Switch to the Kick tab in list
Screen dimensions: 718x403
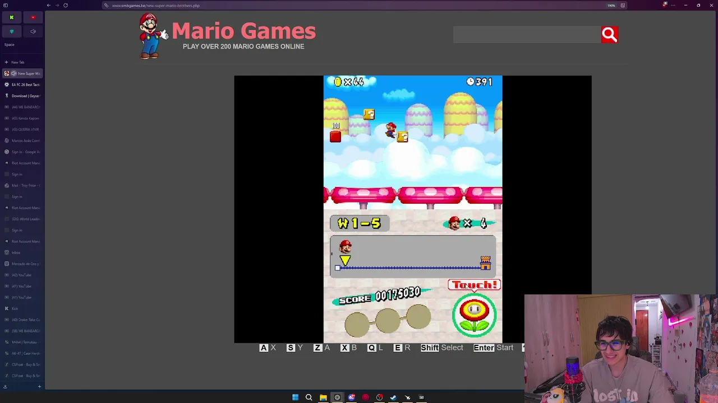point(21,308)
